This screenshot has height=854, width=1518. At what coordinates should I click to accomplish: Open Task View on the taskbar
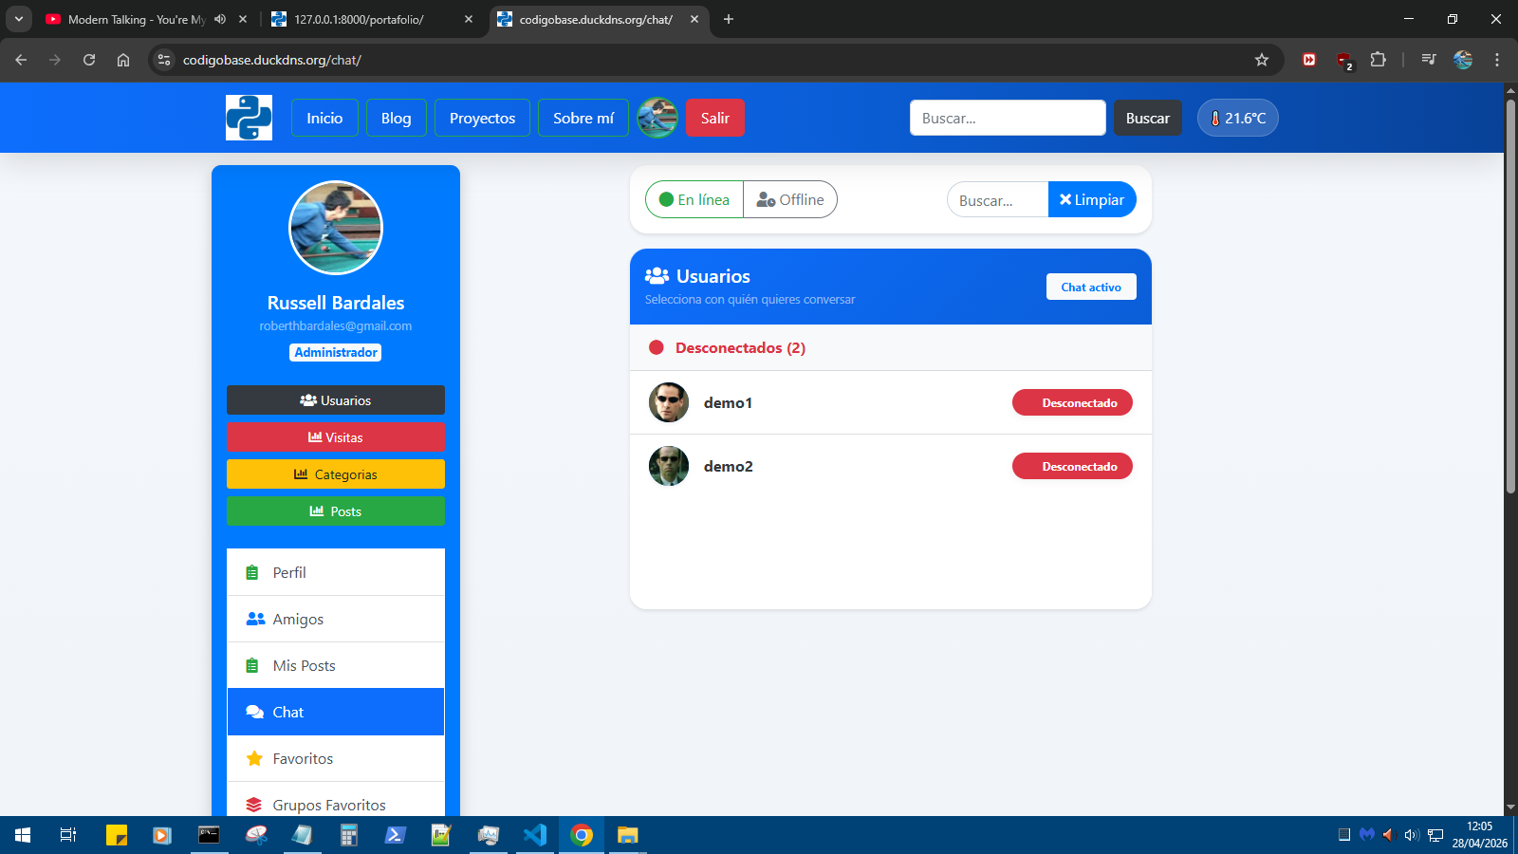coord(68,835)
